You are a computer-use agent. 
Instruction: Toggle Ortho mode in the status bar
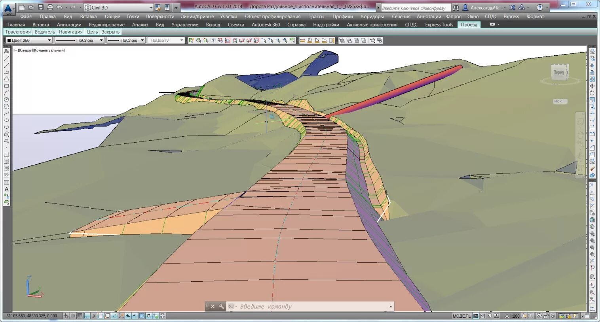coord(87,316)
